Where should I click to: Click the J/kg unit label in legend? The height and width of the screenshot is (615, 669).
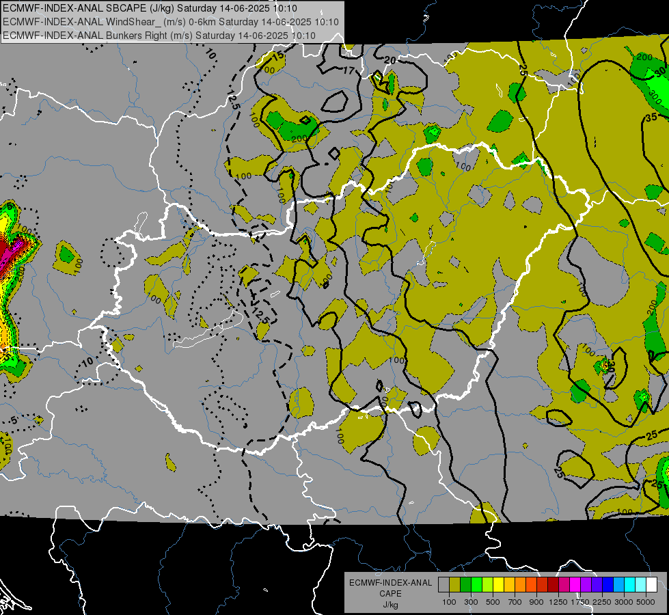(x=390, y=605)
